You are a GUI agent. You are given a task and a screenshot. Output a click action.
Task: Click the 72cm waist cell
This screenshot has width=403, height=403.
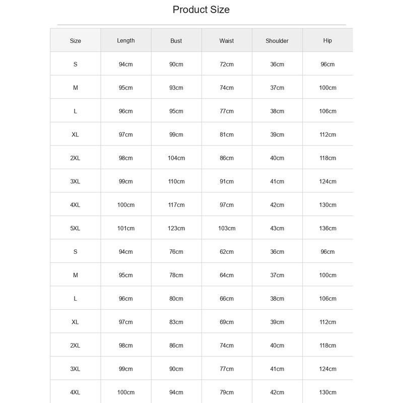pos(227,64)
